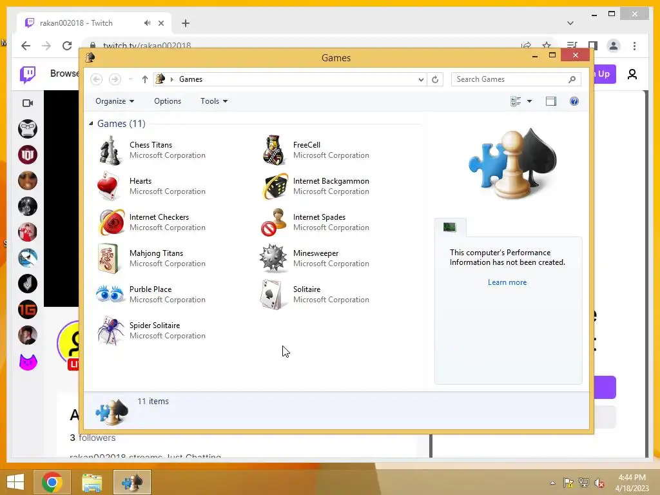Click the Games breadcrumb in address bar
Screen dimensions: 660x495
[x=191, y=79]
